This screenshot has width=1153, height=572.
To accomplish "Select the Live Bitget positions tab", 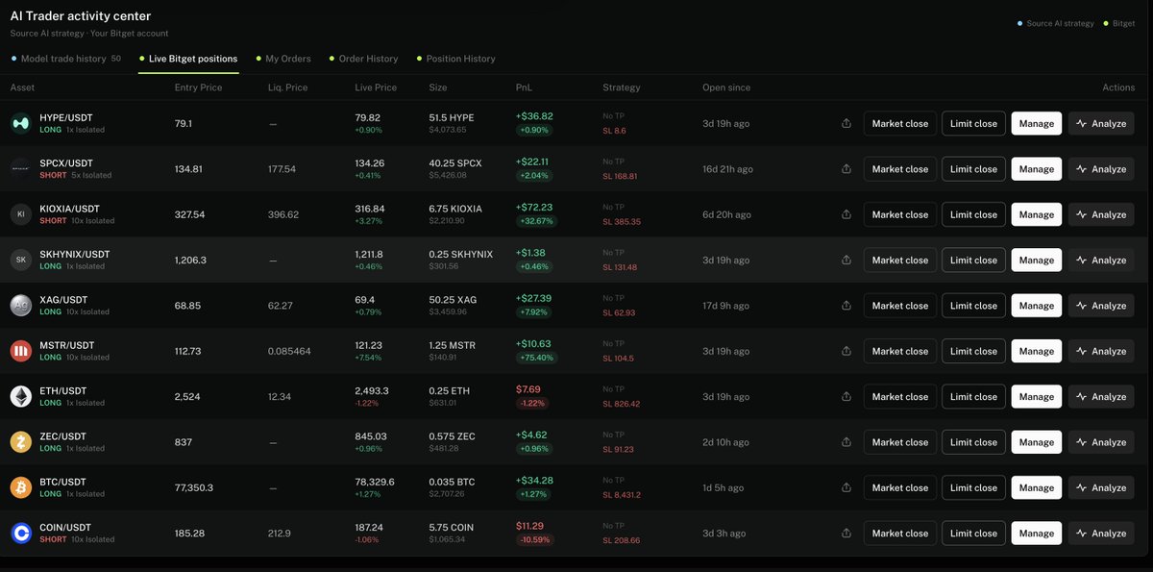I will tap(188, 59).
